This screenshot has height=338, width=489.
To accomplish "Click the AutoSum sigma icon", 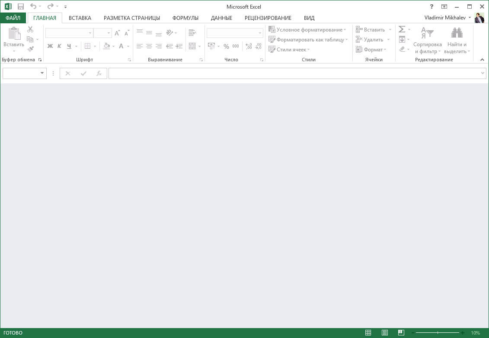I will tap(402, 29).
